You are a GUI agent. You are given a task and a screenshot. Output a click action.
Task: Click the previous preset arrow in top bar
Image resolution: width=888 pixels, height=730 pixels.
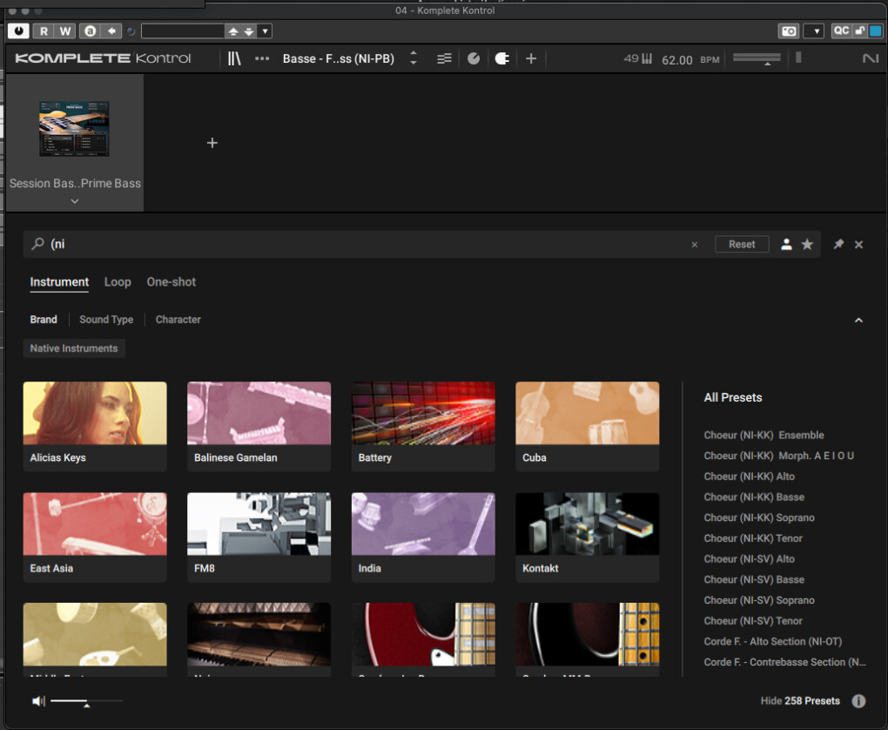(x=232, y=31)
